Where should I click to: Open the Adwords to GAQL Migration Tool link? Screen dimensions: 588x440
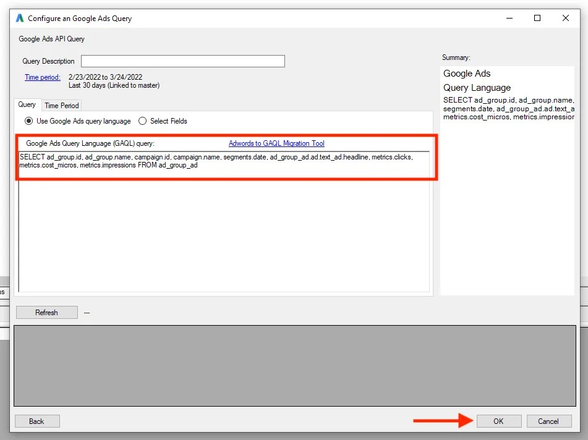[276, 143]
